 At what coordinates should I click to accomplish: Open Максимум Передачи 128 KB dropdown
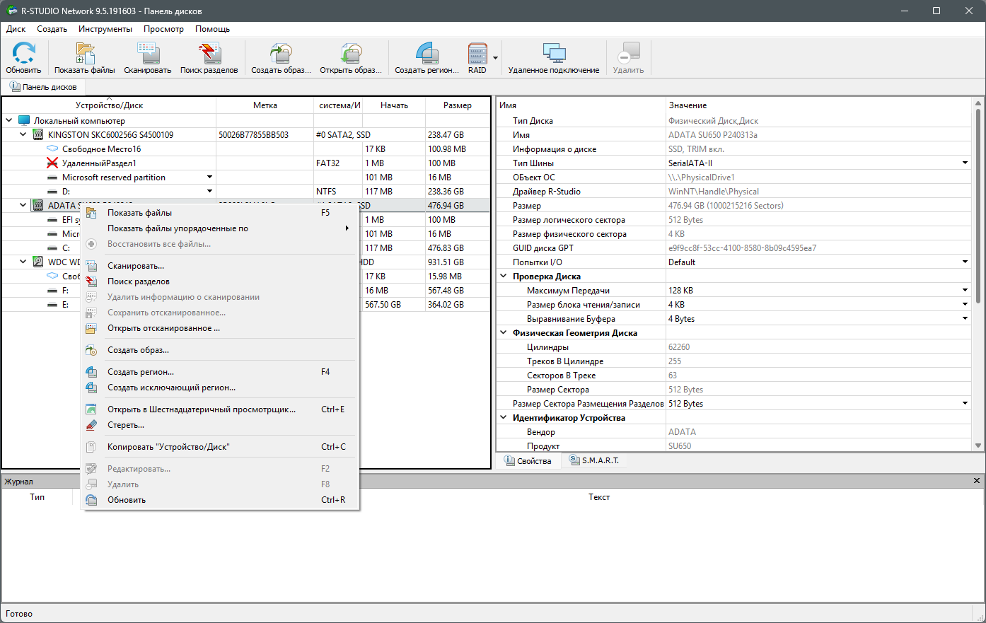(965, 291)
